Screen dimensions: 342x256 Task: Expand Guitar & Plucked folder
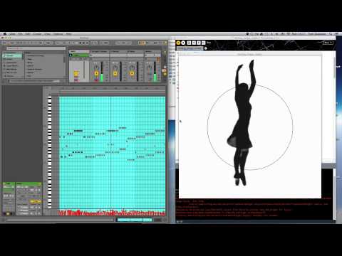[x=35, y=69]
